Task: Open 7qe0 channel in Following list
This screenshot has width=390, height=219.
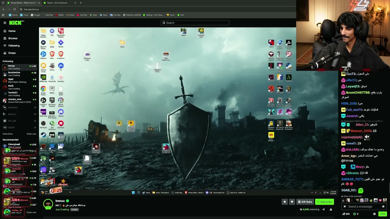Action: click(19, 80)
